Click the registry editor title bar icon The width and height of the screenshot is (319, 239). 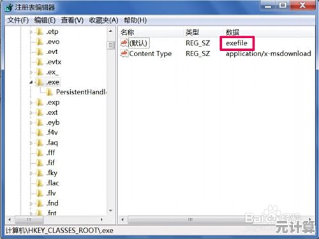tap(9, 8)
